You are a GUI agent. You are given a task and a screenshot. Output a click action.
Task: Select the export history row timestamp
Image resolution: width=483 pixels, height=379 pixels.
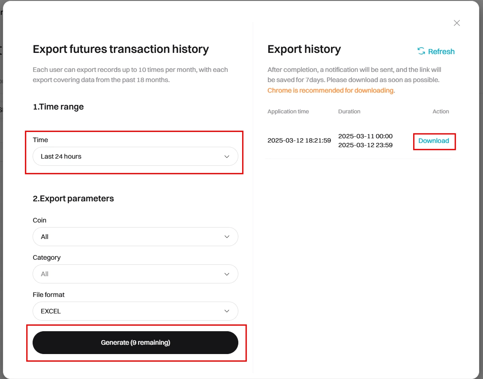pyautogui.click(x=299, y=141)
